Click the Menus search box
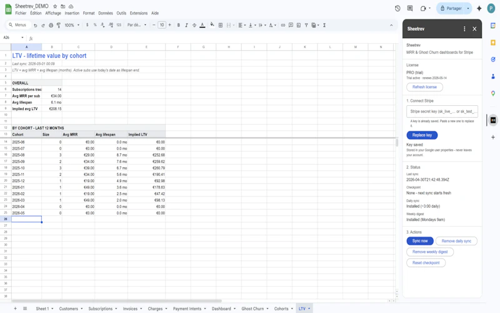Viewport: 500px width, 313px height. (x=18, y=25)
